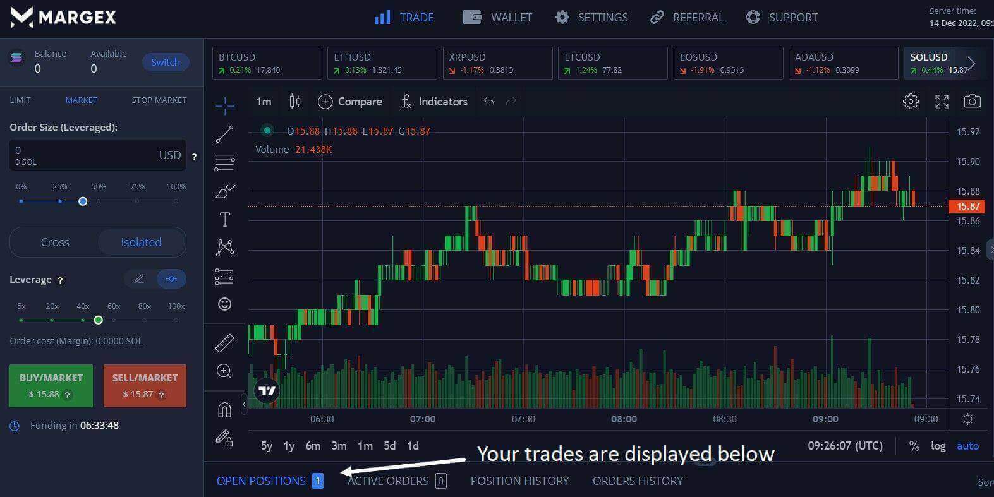This screenshot has height=497, width=994.
Task: Click the BUY/MARKET button
Action: 51,385
